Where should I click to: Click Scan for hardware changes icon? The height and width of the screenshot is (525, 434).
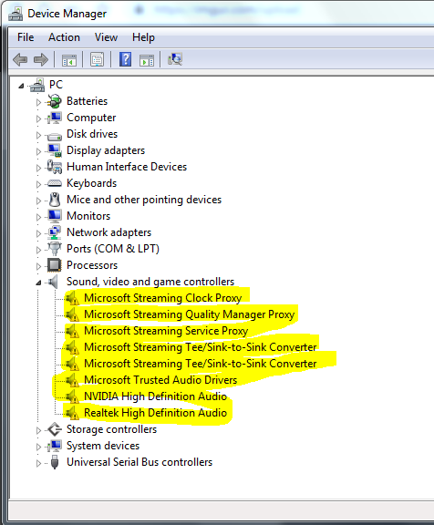tap(175, 59)
